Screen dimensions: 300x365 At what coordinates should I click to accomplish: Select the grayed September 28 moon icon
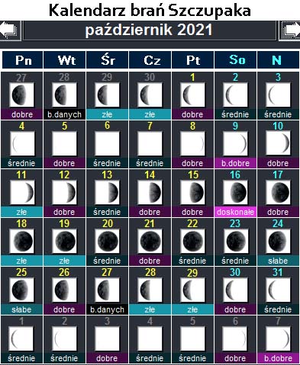click(x=64, y=94)
